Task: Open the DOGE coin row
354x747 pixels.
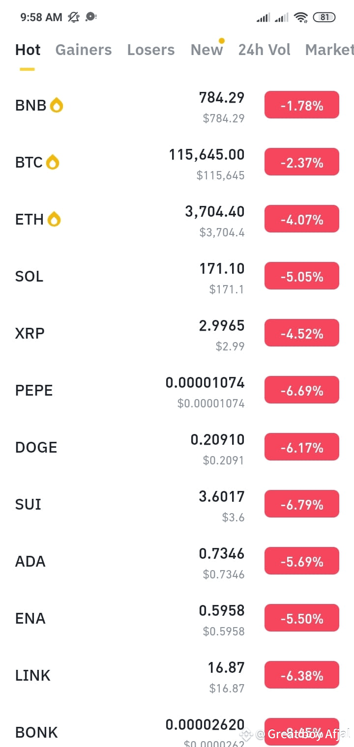Action: 177,447
